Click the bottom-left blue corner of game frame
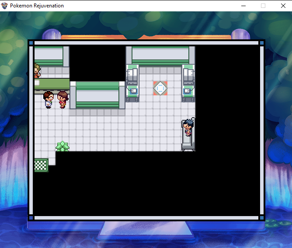The width and height of the screenshot is (292, 248). 31,217
